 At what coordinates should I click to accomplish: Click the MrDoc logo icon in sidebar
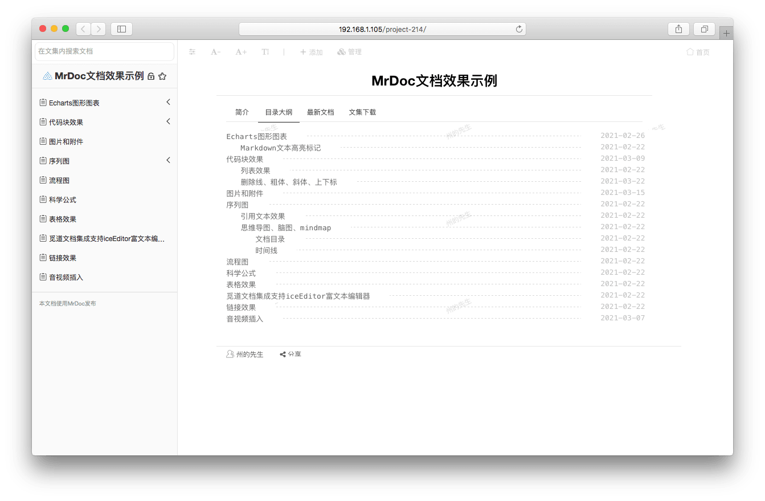tap(47, 76)
